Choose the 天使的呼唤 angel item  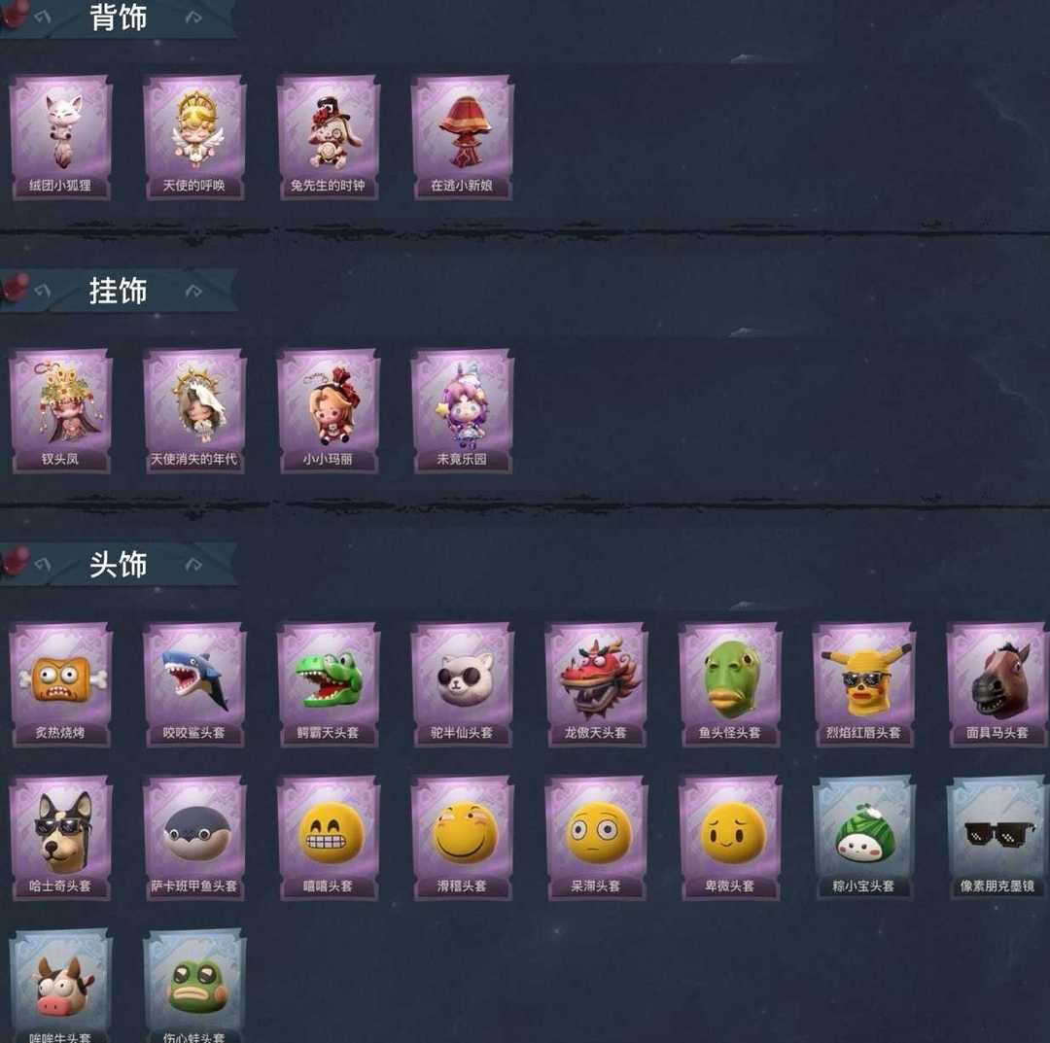(x=194, y=137)
